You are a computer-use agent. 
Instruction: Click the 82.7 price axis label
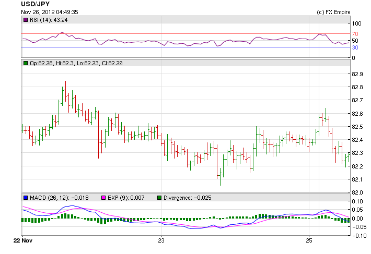pos(357,100)
